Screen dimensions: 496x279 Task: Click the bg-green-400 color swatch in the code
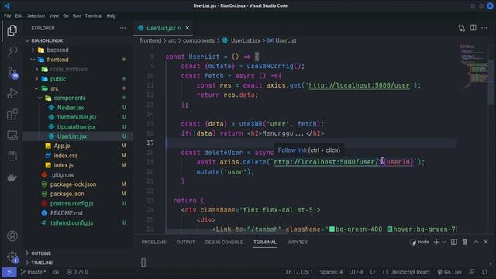click(x=332, y=229)
